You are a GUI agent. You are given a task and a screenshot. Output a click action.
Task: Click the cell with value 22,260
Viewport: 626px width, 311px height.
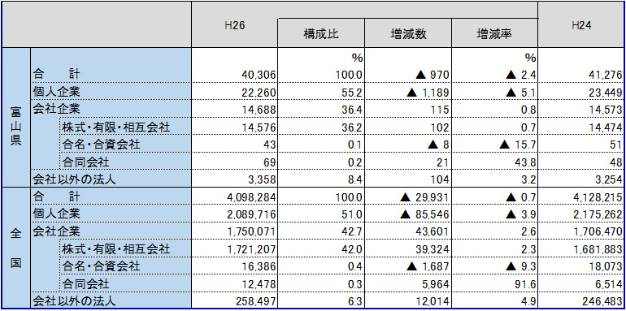[x=234, y=92]
